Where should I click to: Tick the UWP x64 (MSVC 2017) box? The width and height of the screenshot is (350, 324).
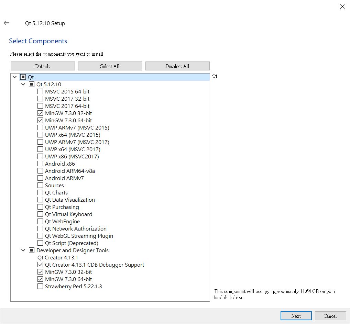click(x=40, y=149)
